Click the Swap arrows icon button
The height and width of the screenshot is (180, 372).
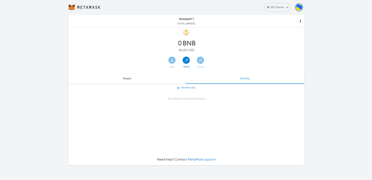click(x=201, y=60)
